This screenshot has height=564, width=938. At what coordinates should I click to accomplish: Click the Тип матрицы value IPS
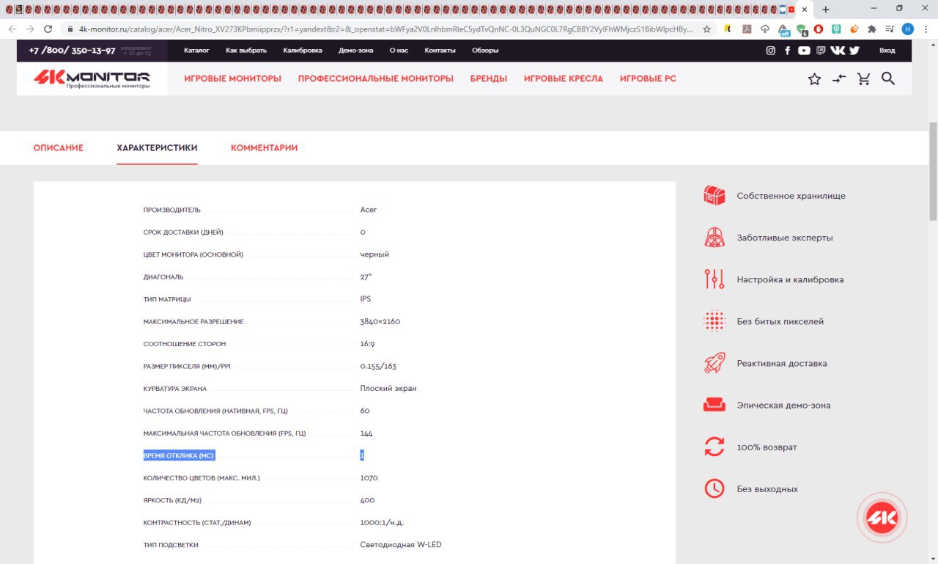(x=366, y=299)
